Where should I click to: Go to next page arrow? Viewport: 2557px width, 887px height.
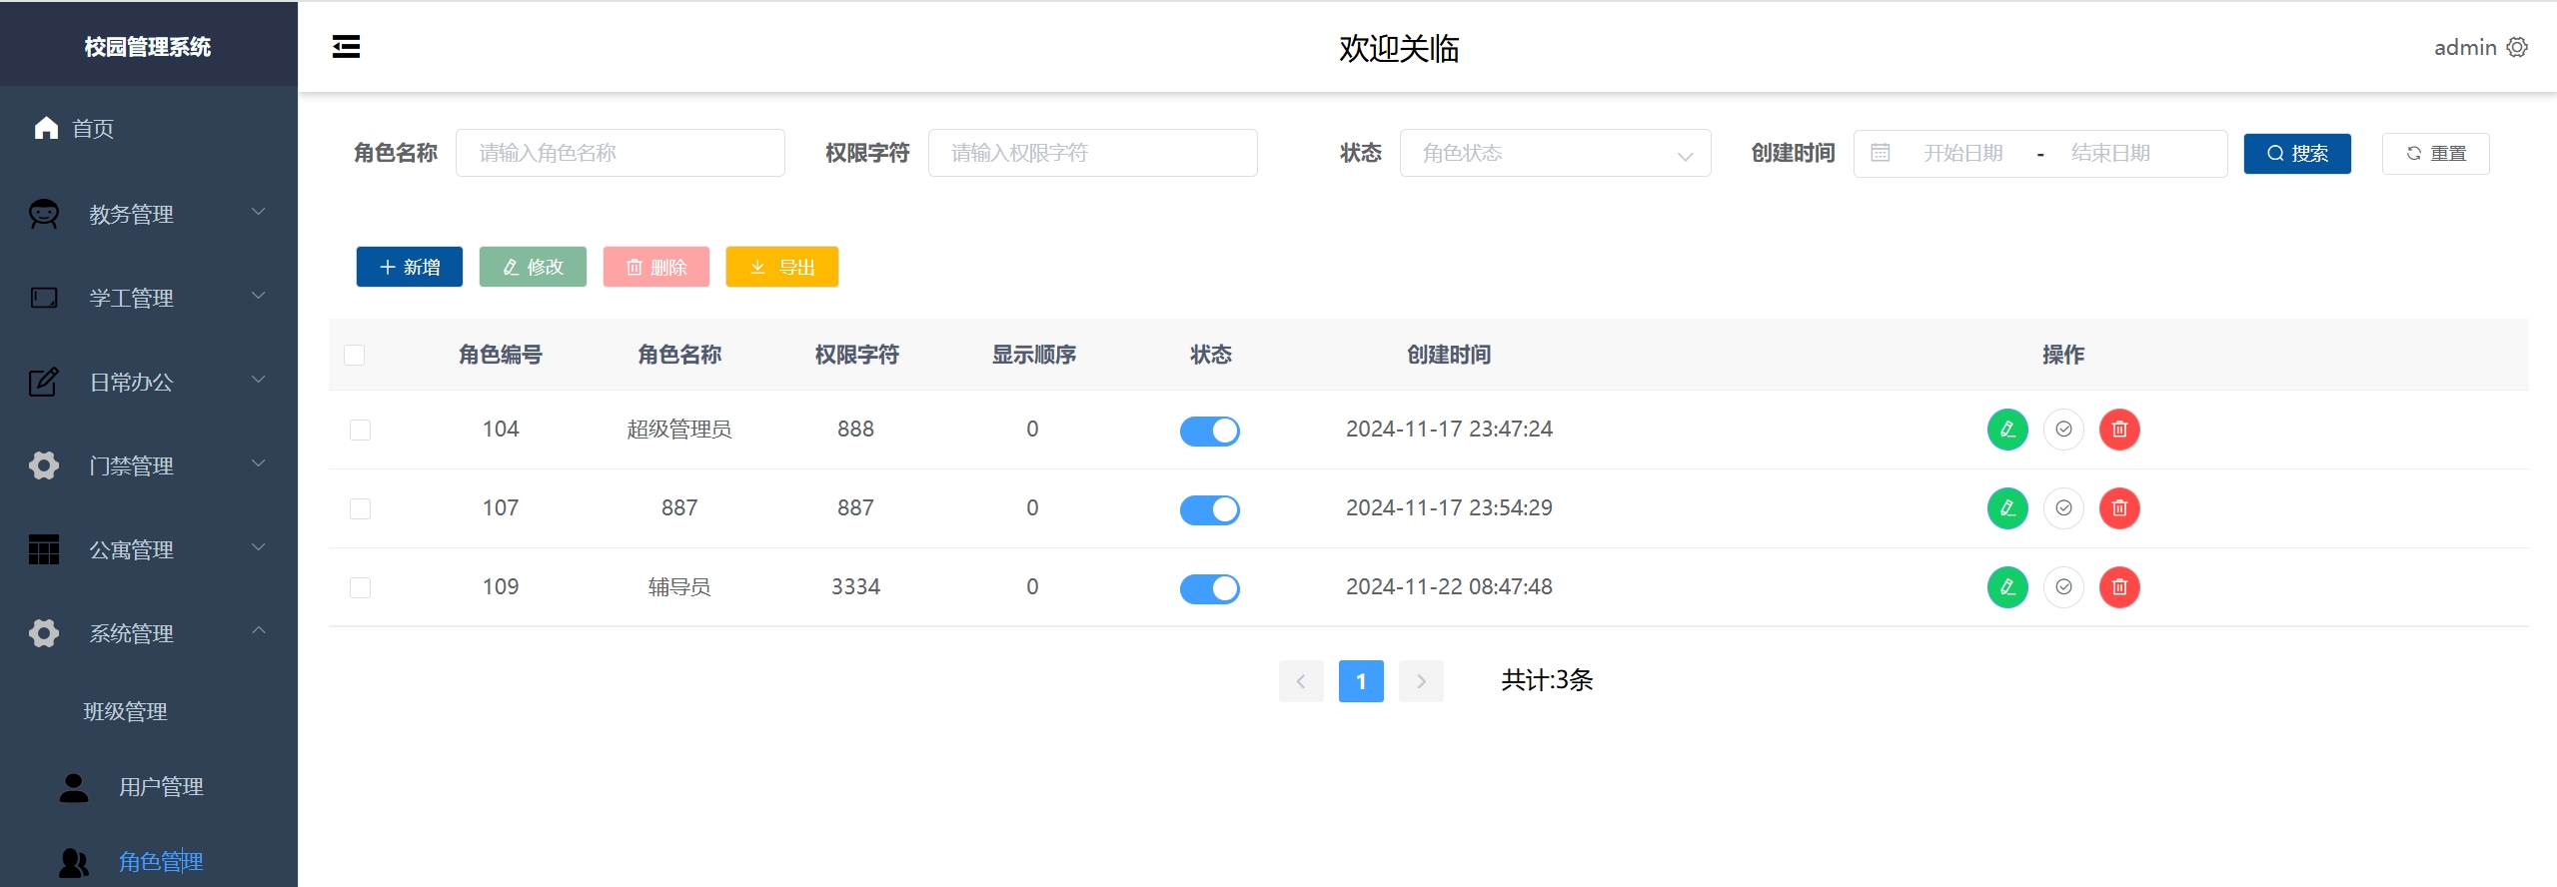click(1421, 681)
